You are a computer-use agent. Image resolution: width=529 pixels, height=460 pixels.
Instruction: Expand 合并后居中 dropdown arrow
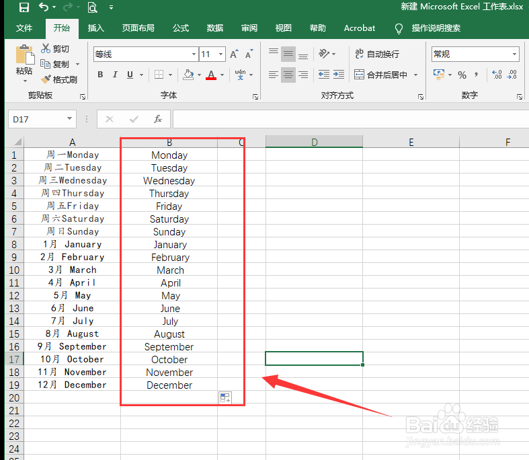tap(415, 75)
